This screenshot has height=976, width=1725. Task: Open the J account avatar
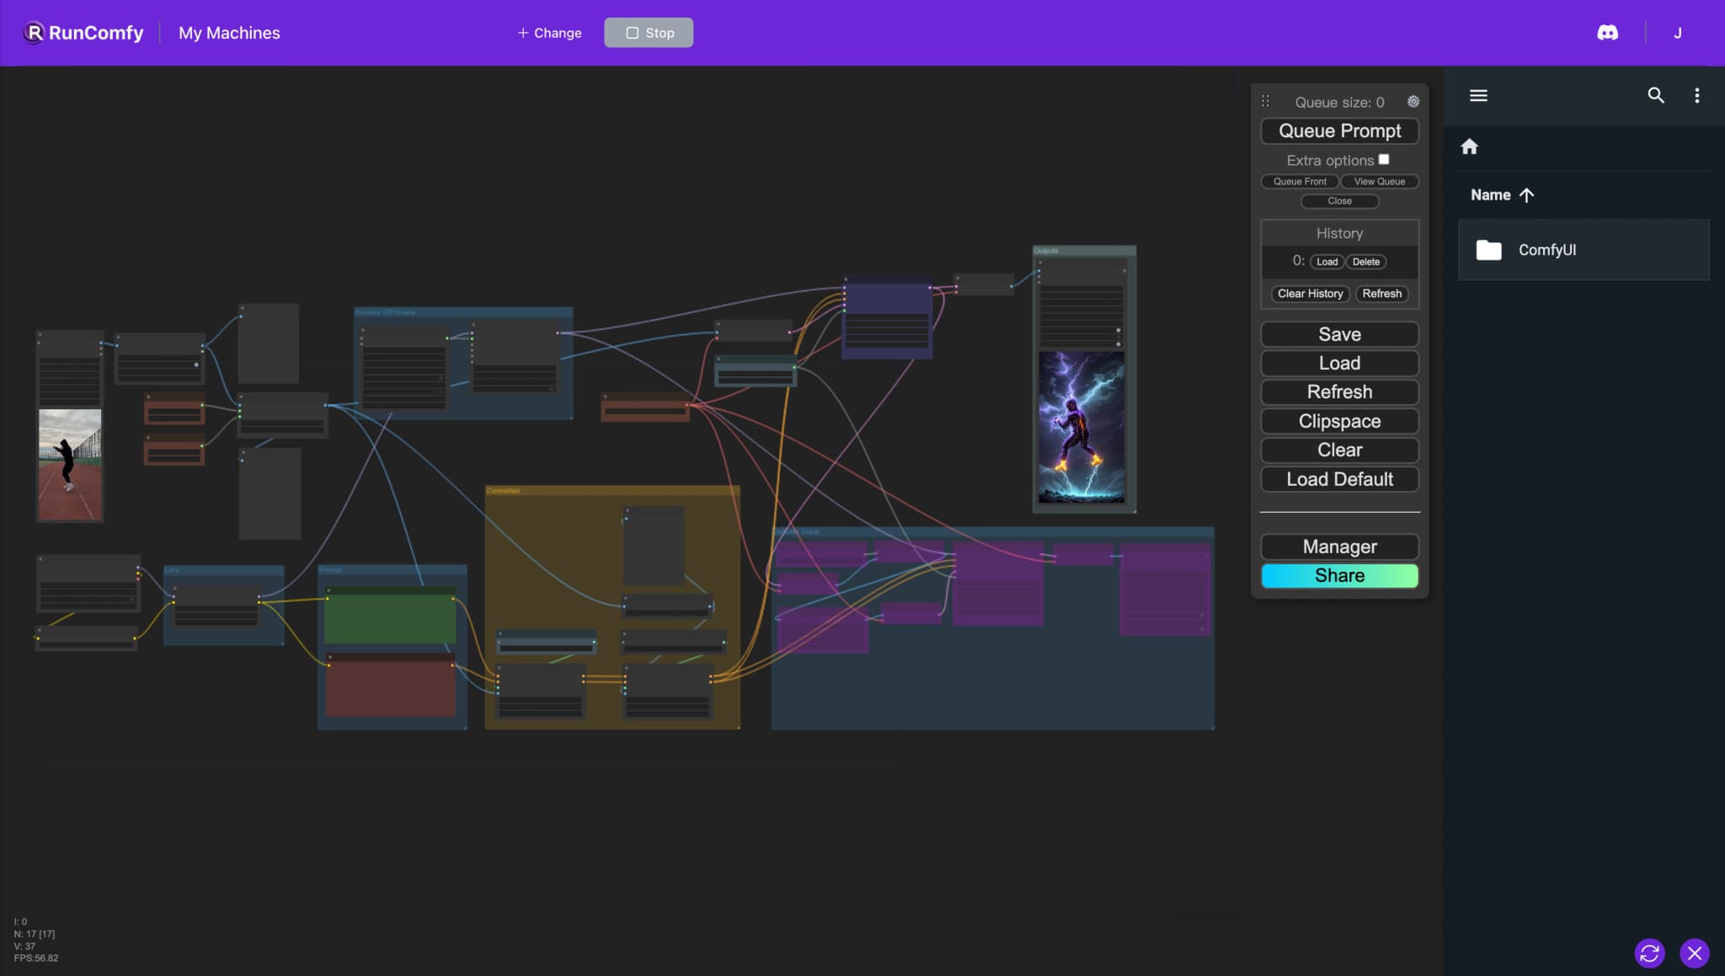coord(1677,32)
